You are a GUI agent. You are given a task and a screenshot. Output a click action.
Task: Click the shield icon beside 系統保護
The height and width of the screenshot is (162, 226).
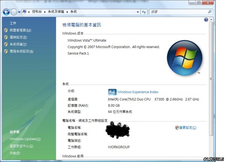click(6, 44)
